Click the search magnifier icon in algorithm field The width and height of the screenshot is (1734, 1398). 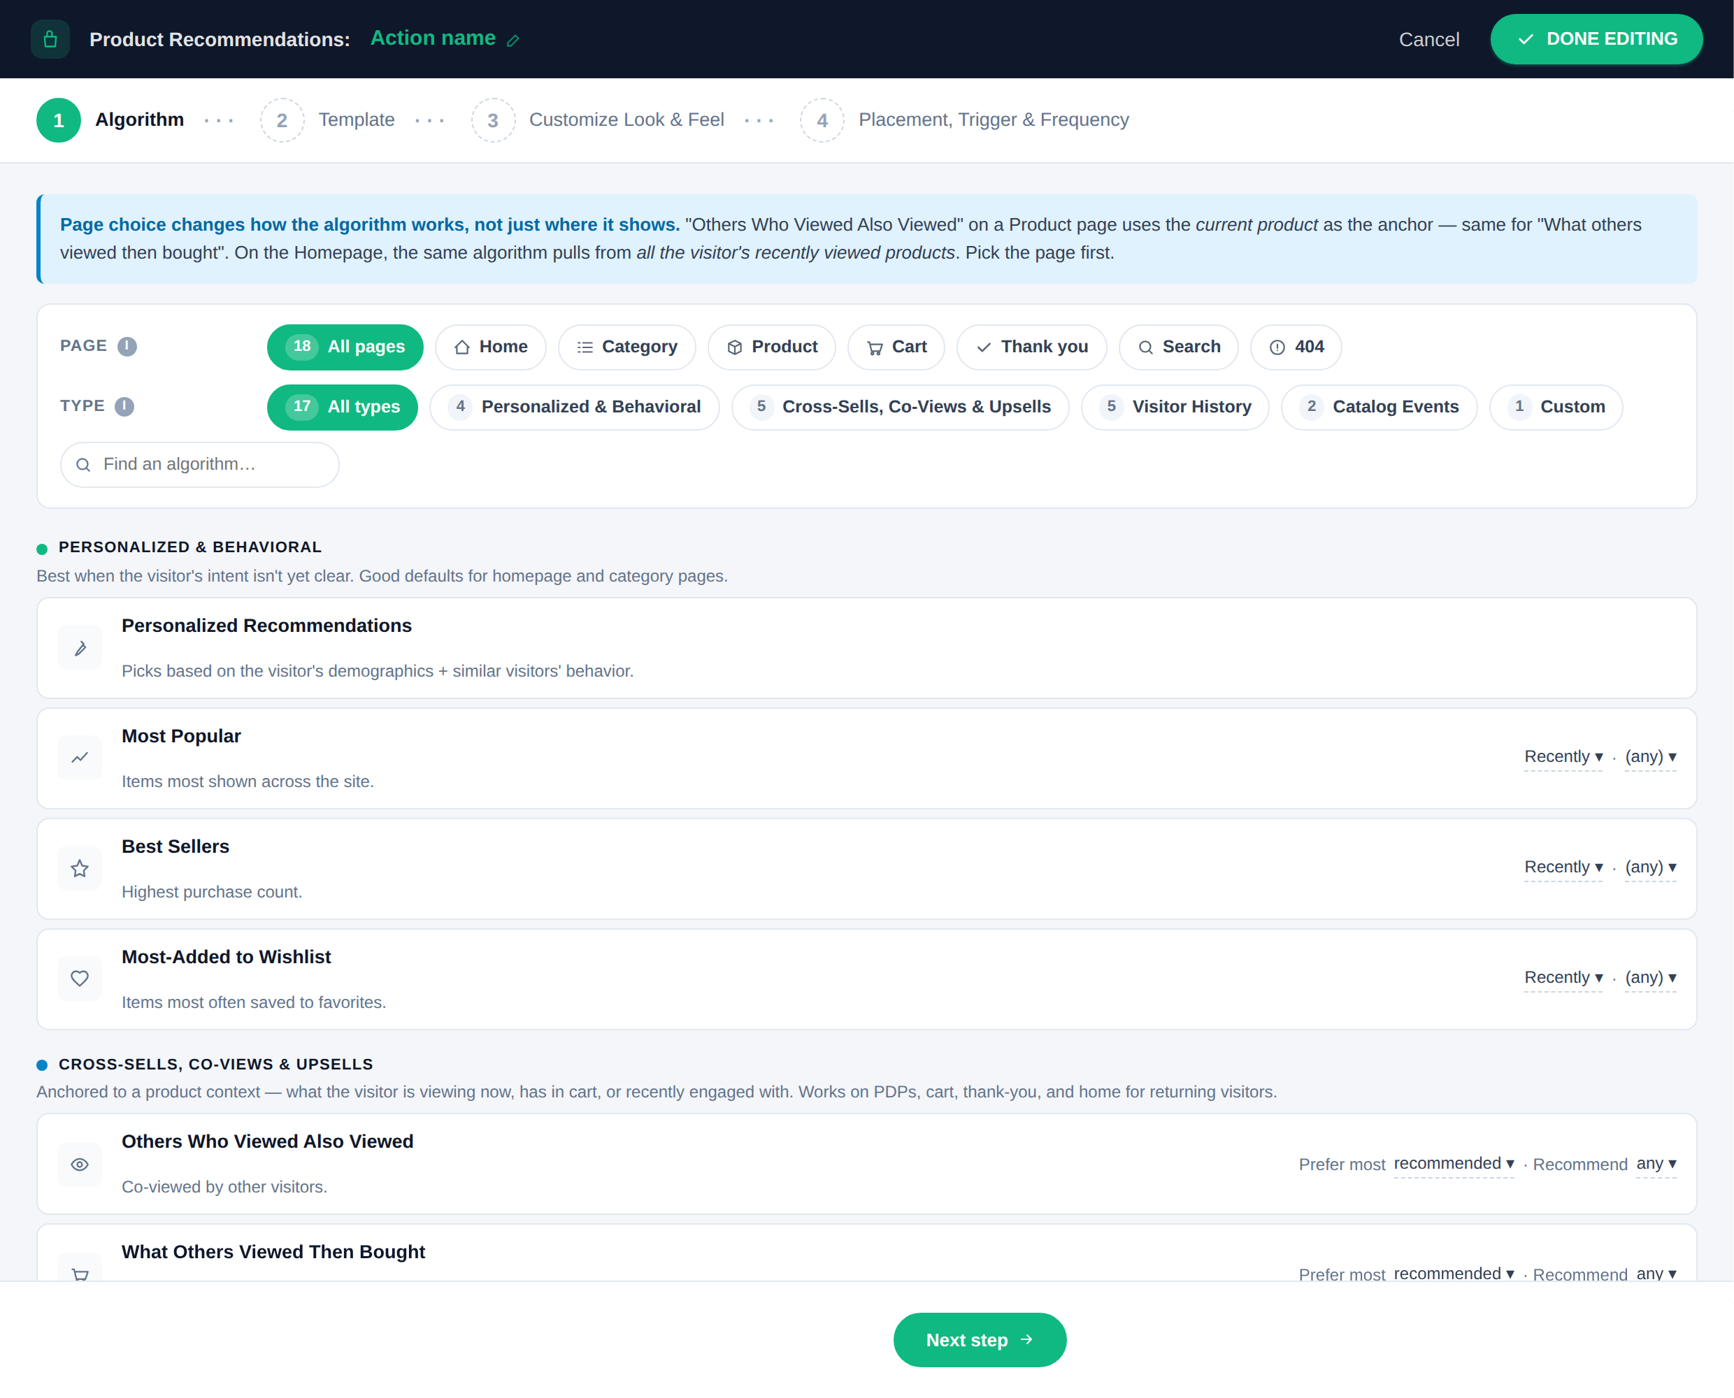click(x=83, y=465)
